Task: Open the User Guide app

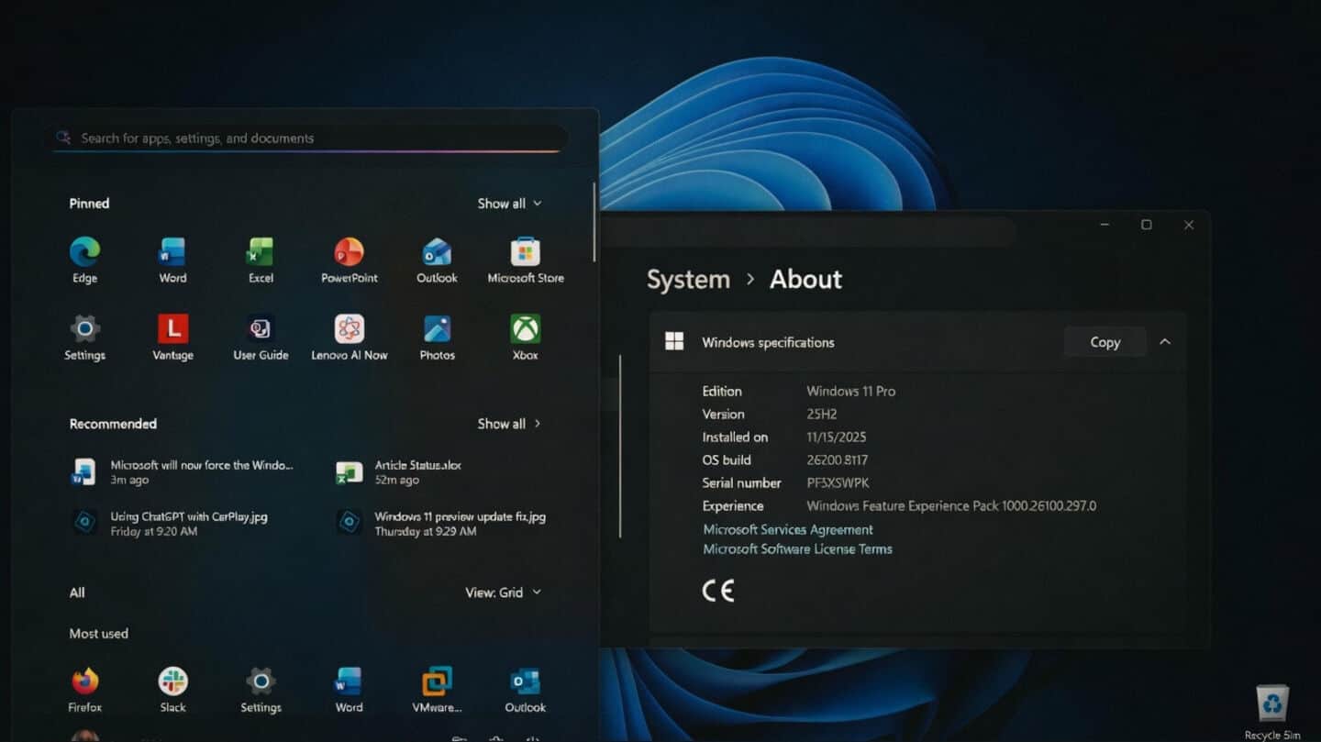Action: point(261,338)
